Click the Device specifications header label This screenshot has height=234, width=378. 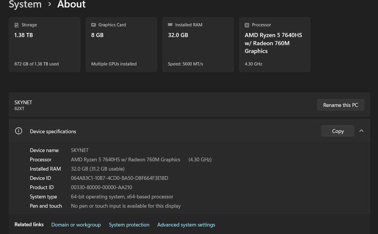(53, 131)
